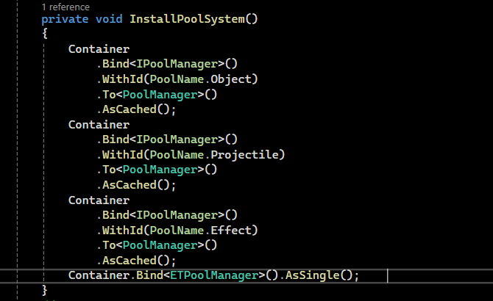This screenshot has width=493, height=301.
Task: Click WithId on the PoolName.Object line
Action: tap(121, 79)
